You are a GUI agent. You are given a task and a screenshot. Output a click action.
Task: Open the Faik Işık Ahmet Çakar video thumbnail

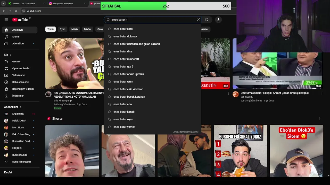pyautogui.click(x=278, y=71)
